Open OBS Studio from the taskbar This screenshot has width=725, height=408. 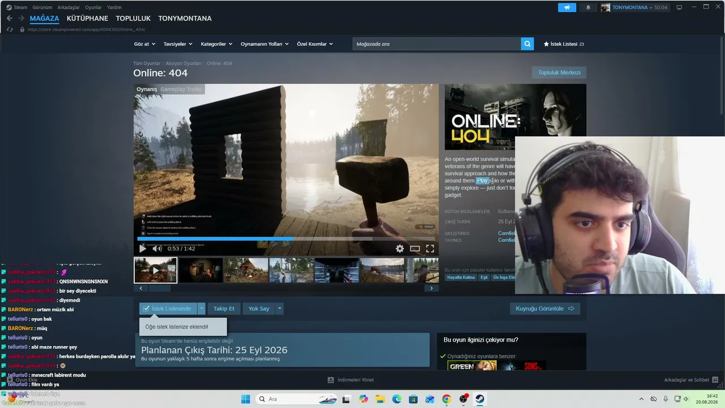pos(463,399)
